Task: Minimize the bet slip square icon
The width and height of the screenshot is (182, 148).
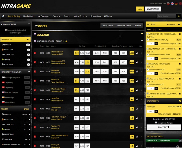Action: (x=179, y=25)
